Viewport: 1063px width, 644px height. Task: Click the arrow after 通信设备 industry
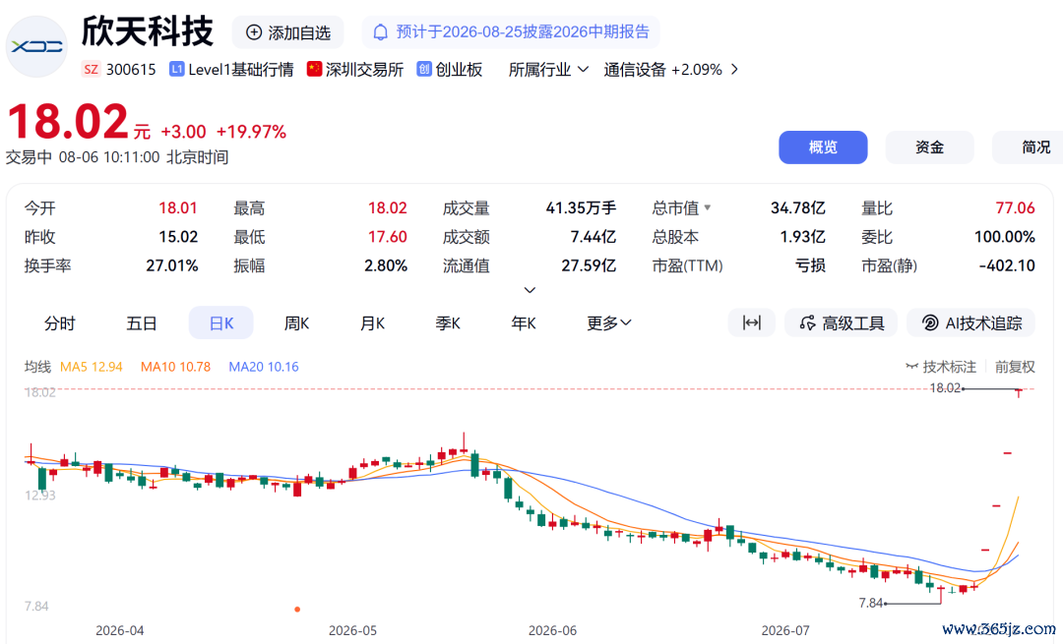click(734, 69)
